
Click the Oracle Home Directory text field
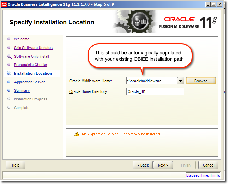coord(155,91)
